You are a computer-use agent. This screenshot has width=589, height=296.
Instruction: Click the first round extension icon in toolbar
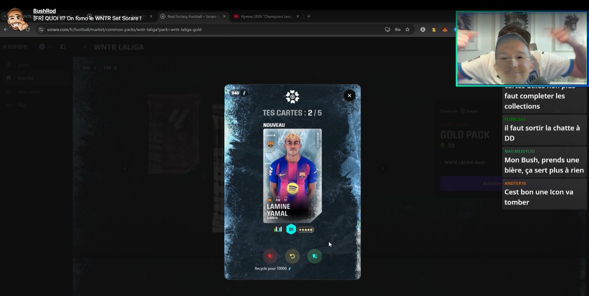[423, 29]
